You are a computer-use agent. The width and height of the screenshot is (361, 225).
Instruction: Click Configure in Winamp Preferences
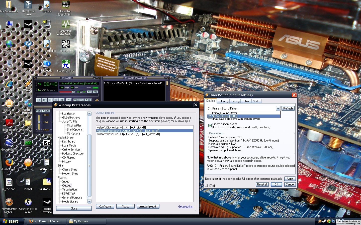tap(105, 206)
